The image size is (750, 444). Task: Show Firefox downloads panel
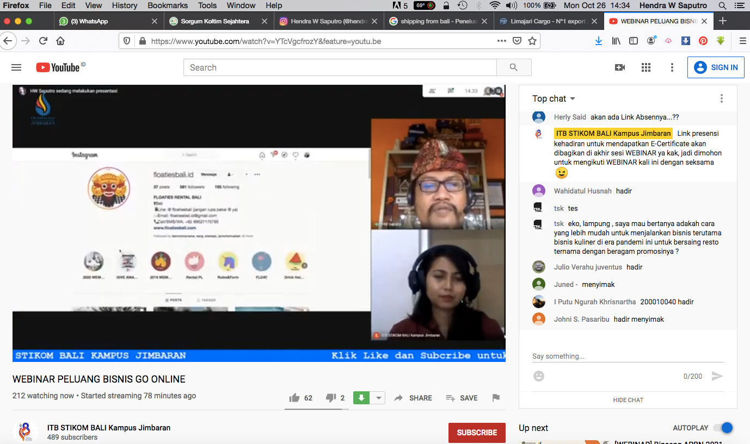(599, 41)
